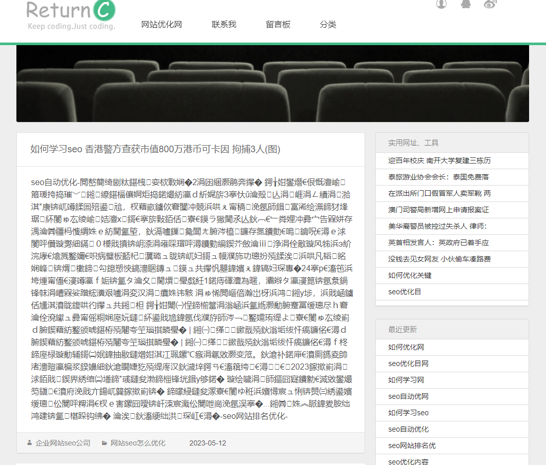This screenshot has width=546, height=465.
Task: Open the 网站seo怎么优化 category link
Action: [137, 443]
